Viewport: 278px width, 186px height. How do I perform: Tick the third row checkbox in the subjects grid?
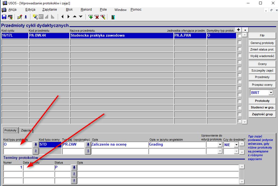[240, 49]
